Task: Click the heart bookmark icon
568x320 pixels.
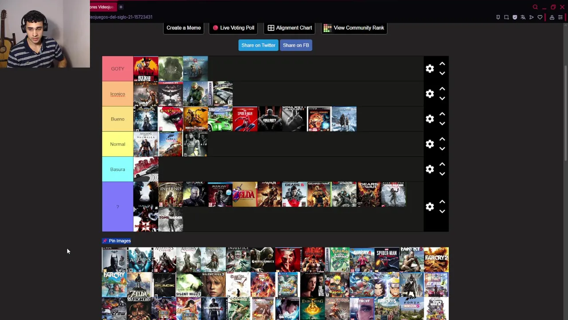Action: [x=540, y=17]
